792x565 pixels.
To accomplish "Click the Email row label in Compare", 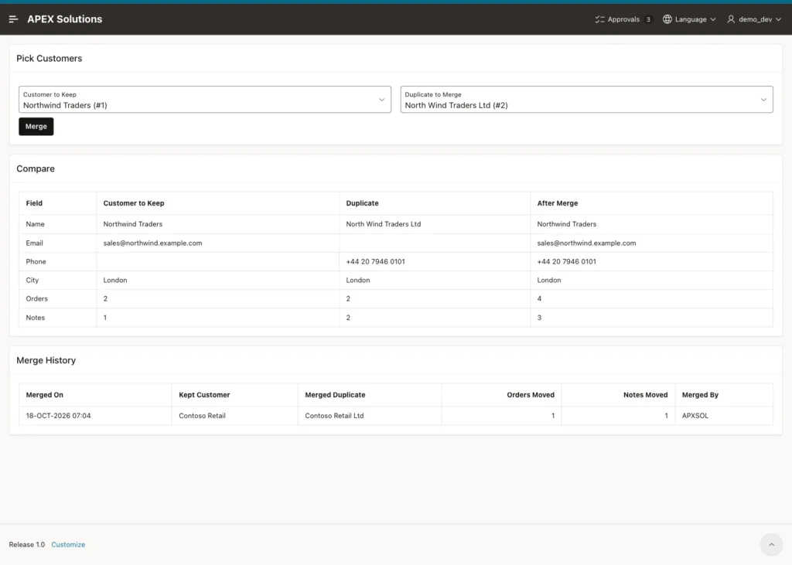I will pyautogui.click(x=34, y=243).
